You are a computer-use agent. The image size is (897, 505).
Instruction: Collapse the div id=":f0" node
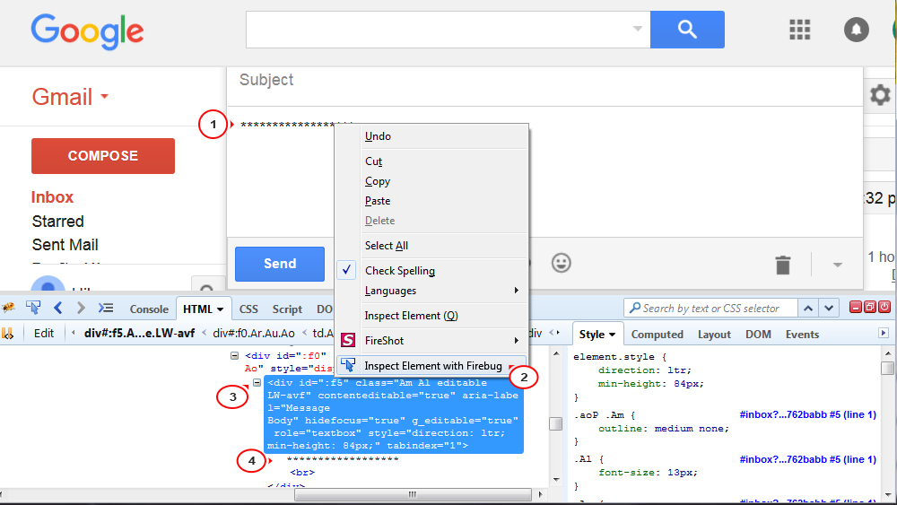tap(234, 355)
